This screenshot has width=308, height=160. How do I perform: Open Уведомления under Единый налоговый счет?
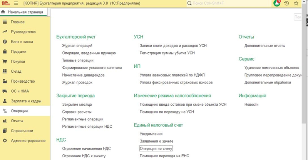pos(151,134)
